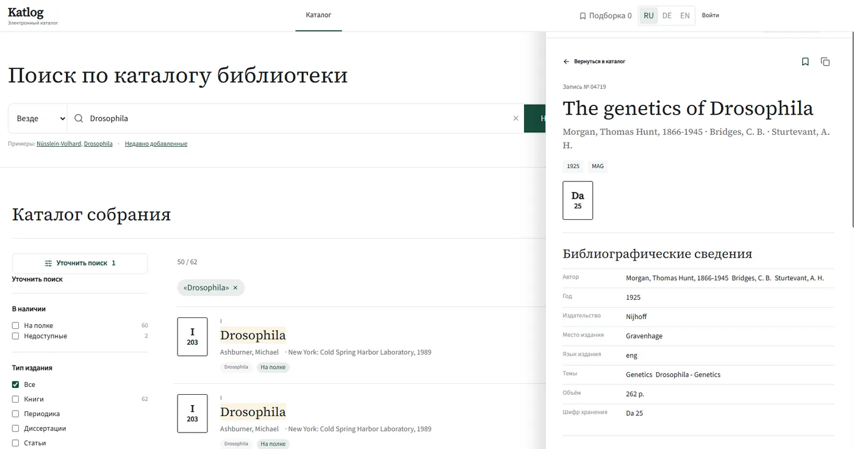Click the back arrow to catalog
Image resolution: width=854 pixels, height=449 pixels.
(566, 62)
